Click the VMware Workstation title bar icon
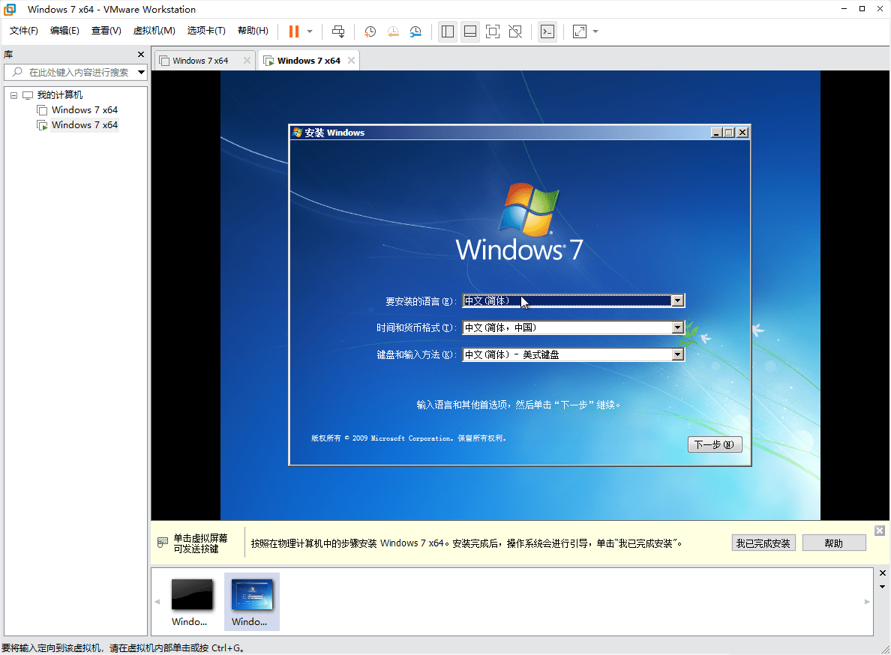 [x=10, y=9]
